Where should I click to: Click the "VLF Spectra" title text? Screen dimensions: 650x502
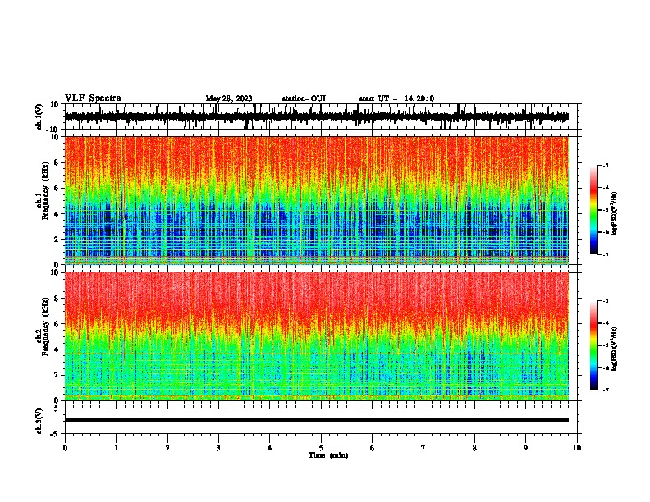(x=93, y=98)
